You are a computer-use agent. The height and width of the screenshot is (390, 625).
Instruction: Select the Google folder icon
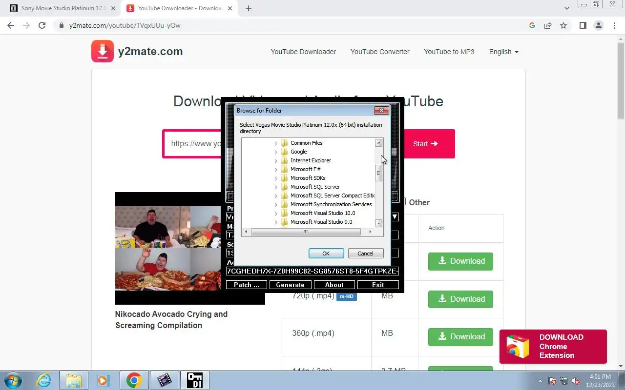285,152
